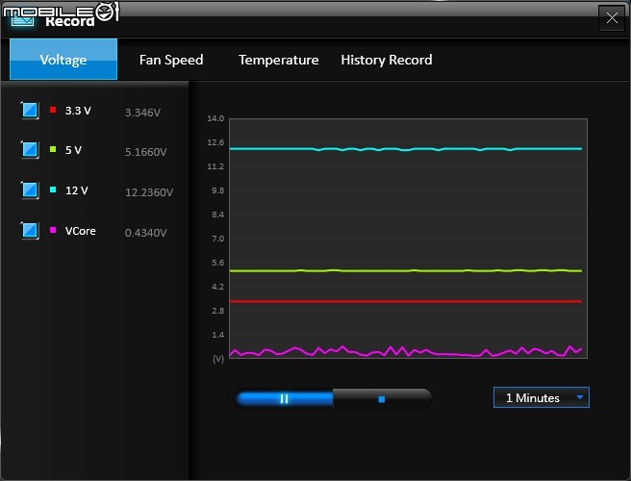Viewport: 631px width, 481px height.
Task: Click the 5.1660V reading
Action: 145,152
